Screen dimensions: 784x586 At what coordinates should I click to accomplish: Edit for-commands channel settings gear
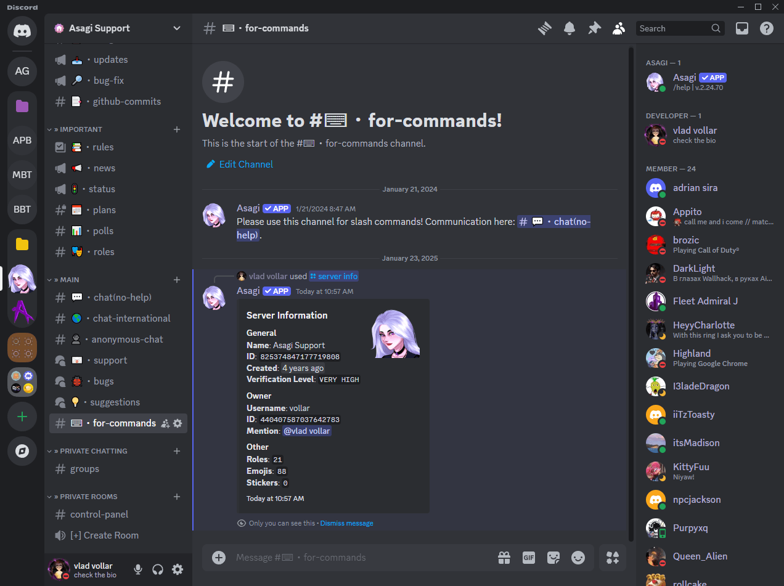tap(178, 423)
